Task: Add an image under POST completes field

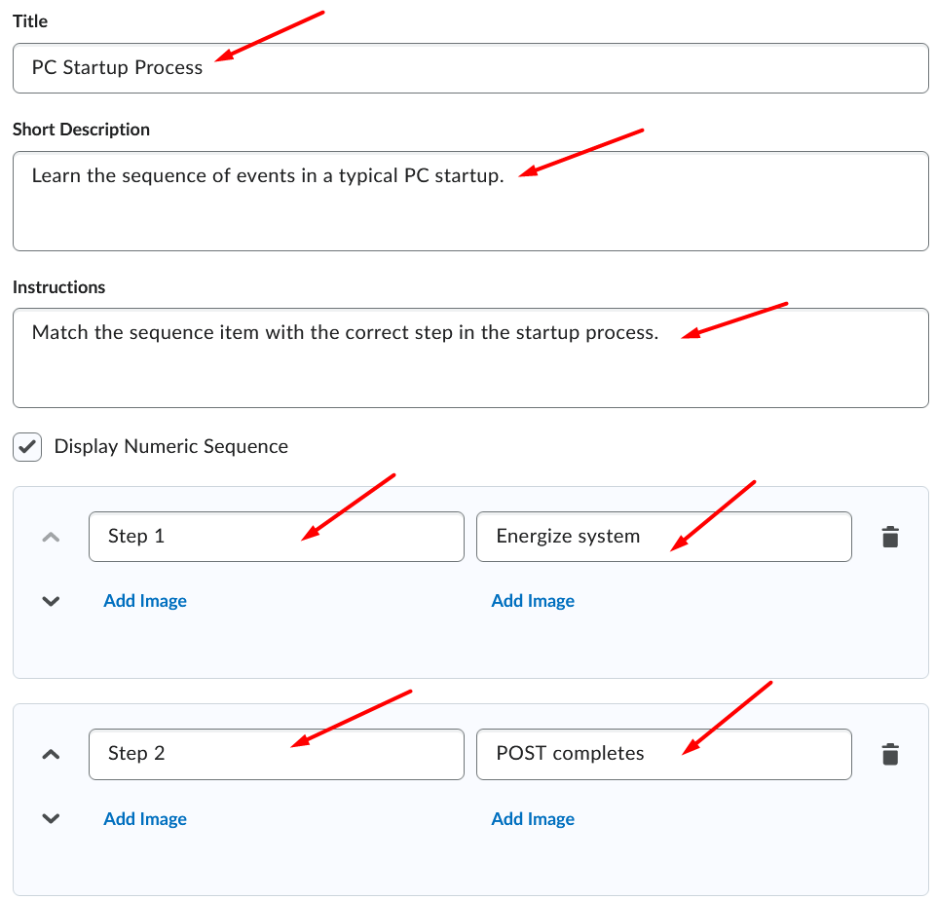Action: (x=533, y=819)
